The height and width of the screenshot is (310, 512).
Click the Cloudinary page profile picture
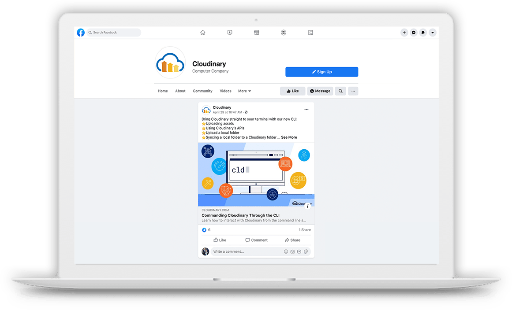pos(170,63)
